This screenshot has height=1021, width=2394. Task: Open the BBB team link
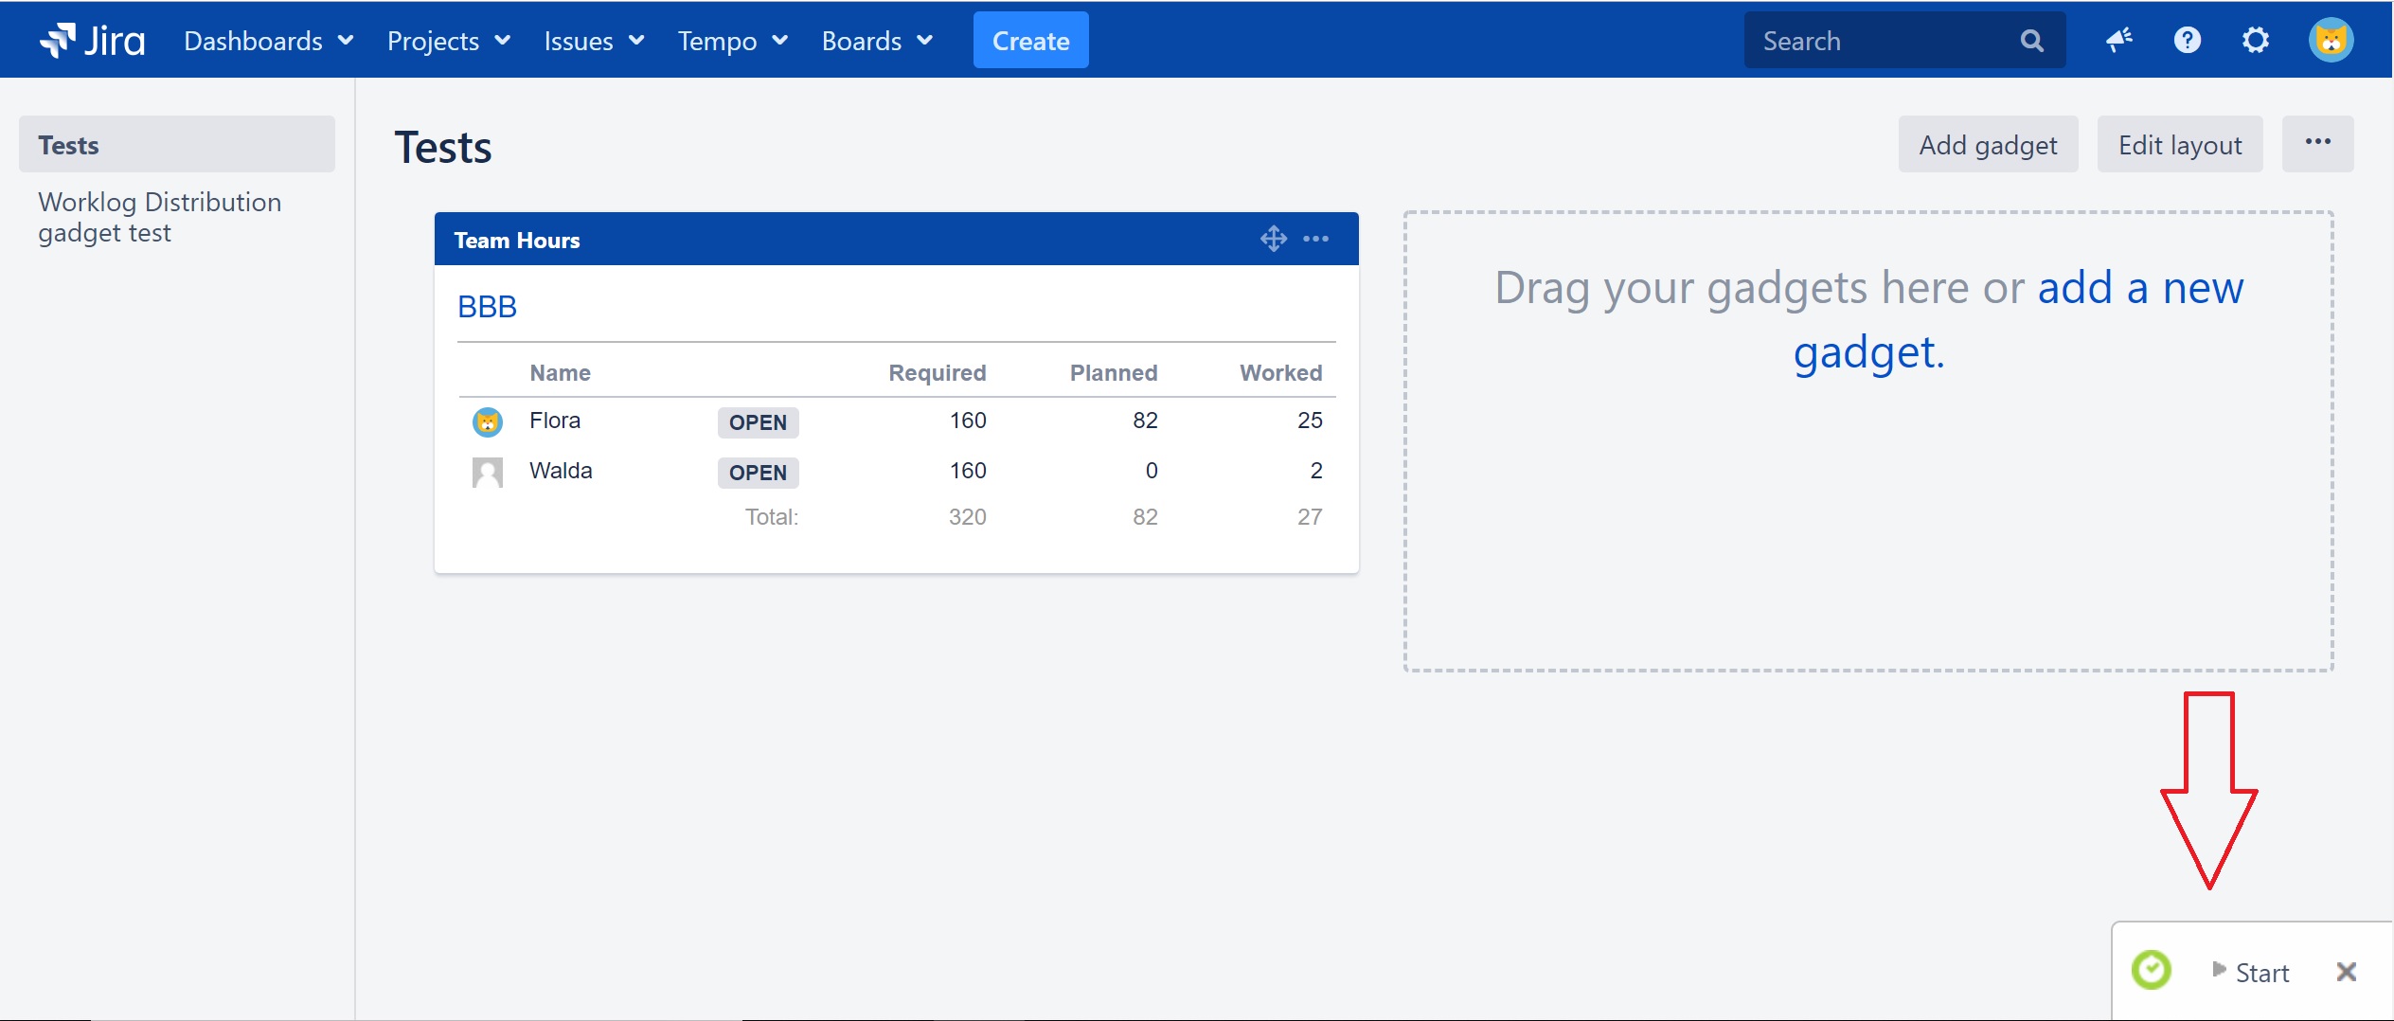click(487, 307)
